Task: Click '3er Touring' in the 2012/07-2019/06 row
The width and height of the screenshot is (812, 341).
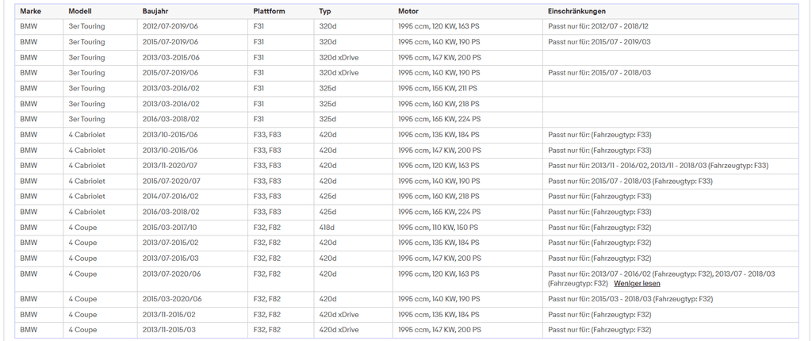Action: click(86, 26)
